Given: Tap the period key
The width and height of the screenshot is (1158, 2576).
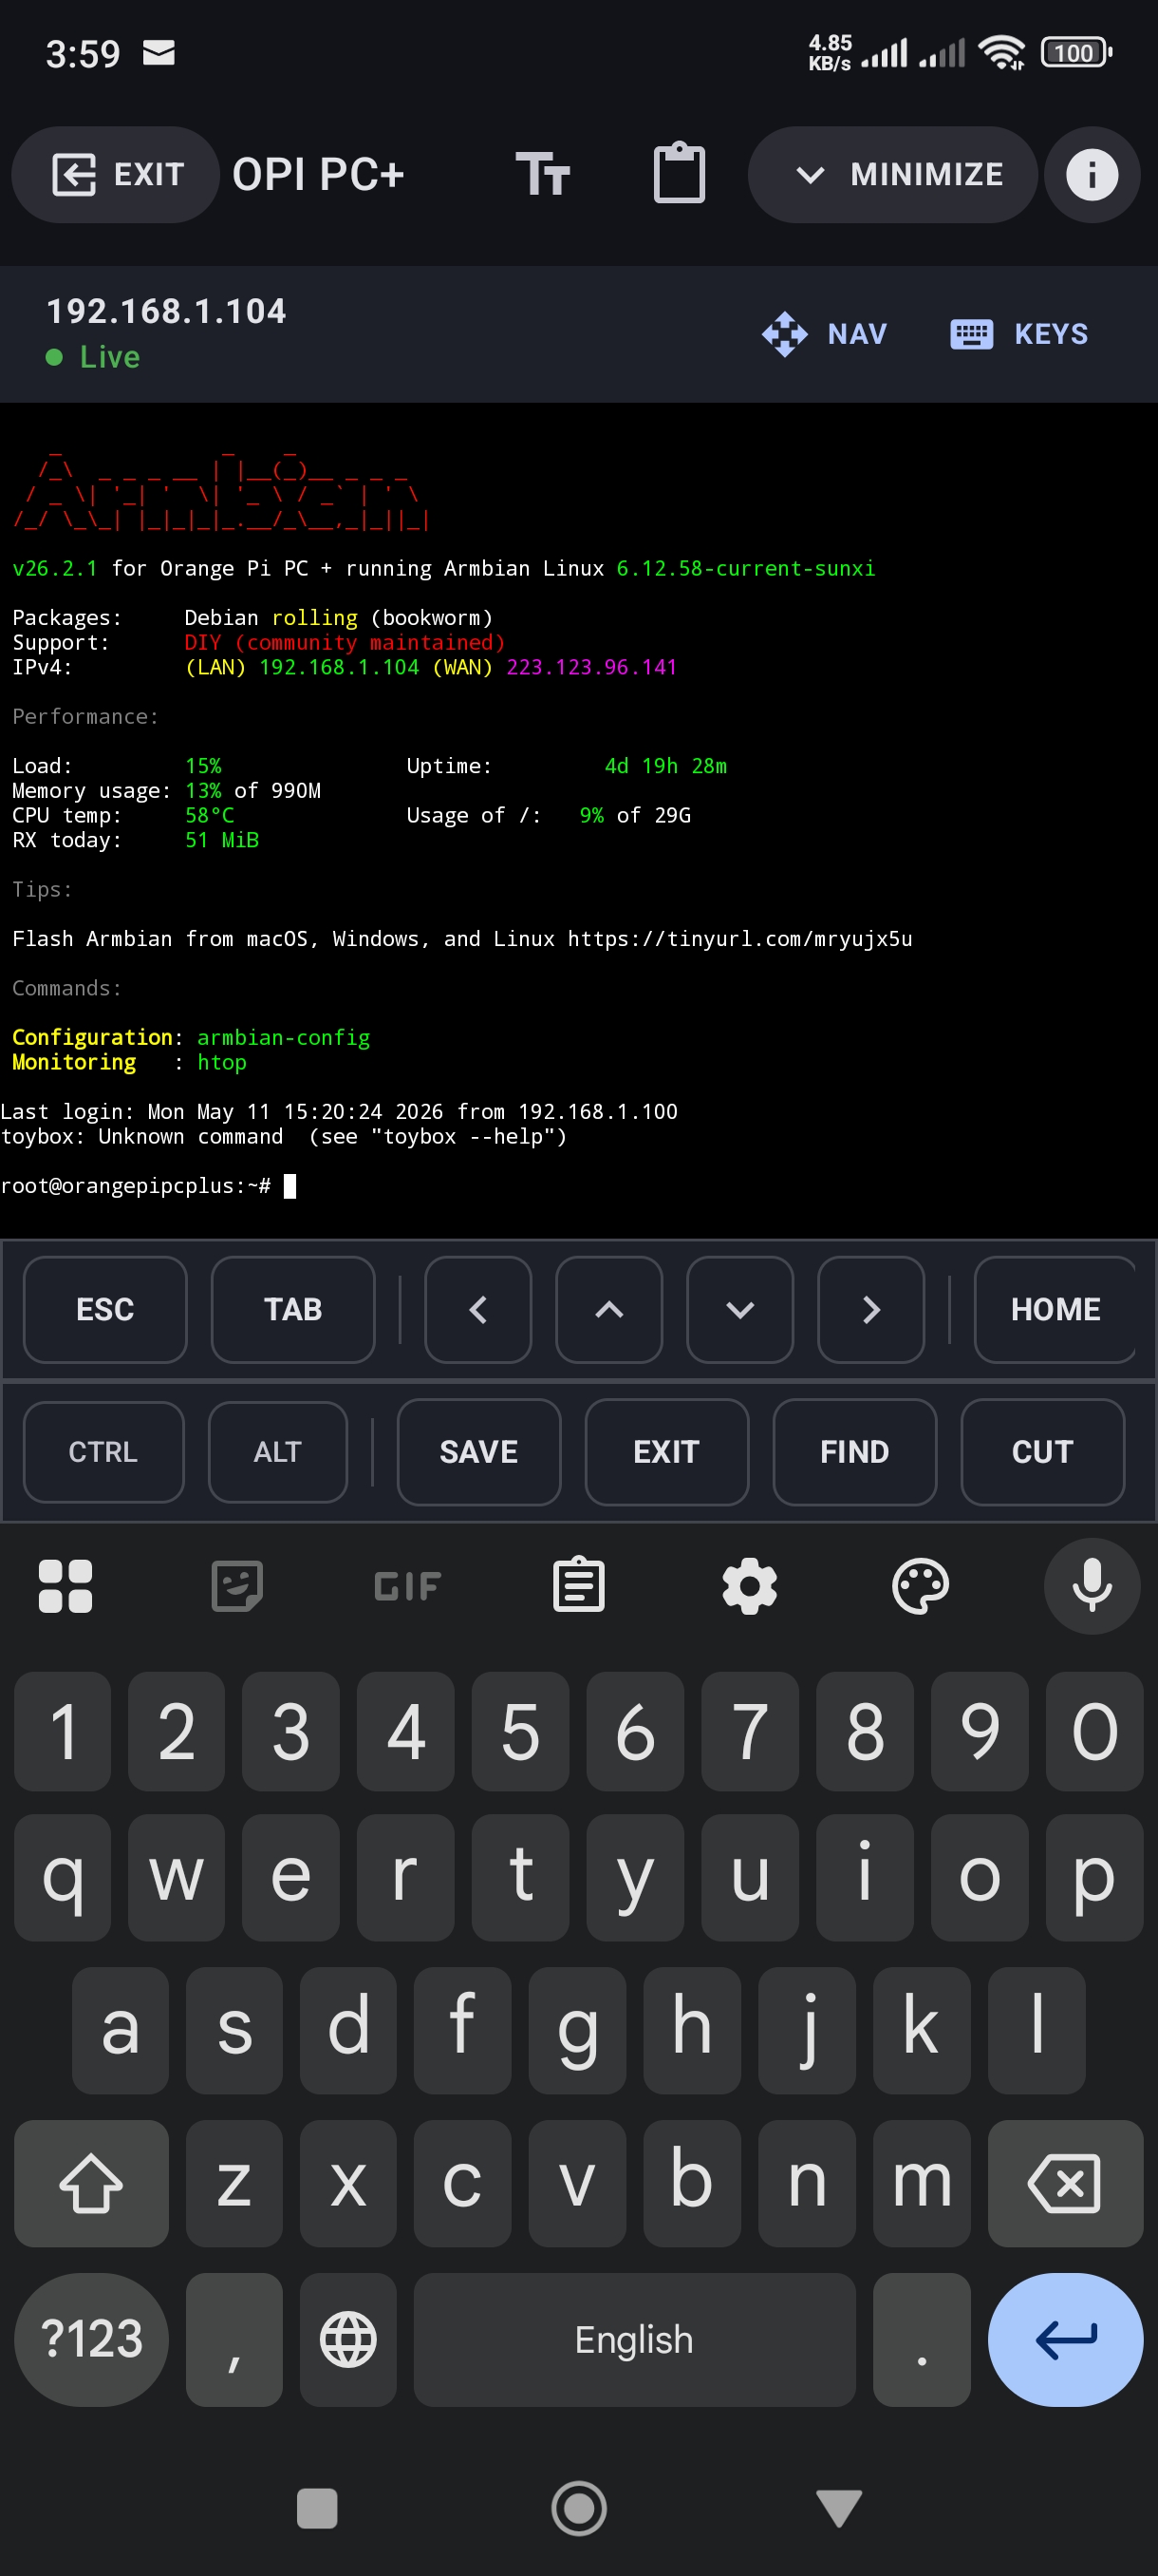Looking at the screenshot, I should (922, 2339).
